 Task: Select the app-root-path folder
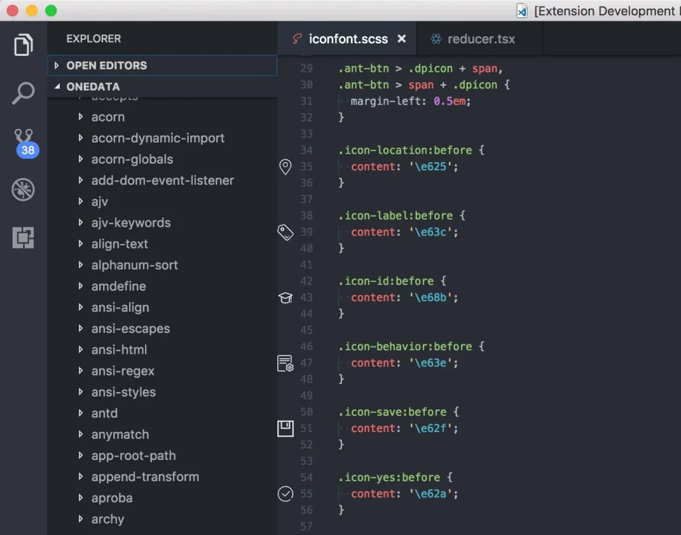pos(162,456)
